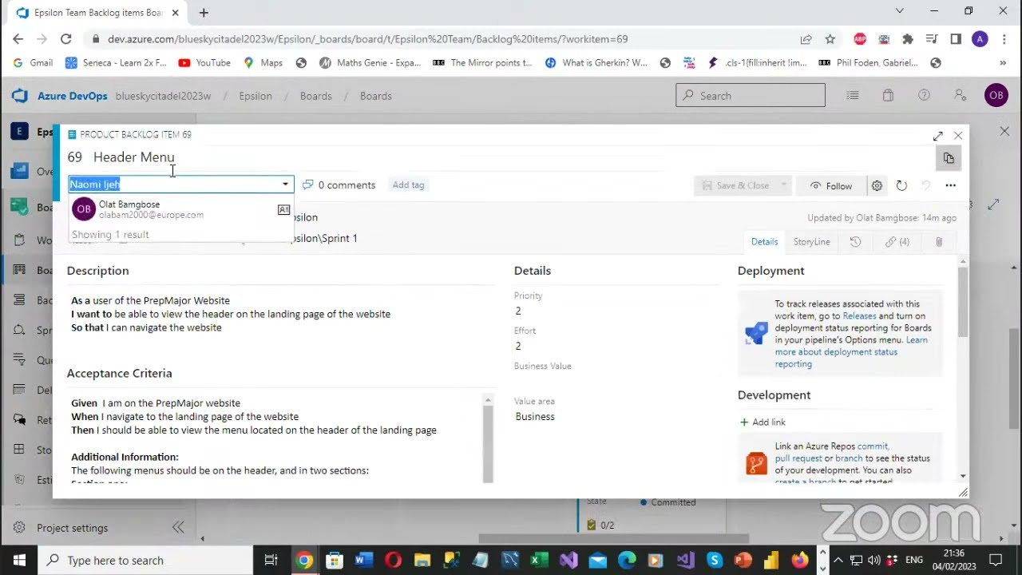
Task: Collapse the Acceptance Criteria scroll up arrow
Action: (488, 399)
